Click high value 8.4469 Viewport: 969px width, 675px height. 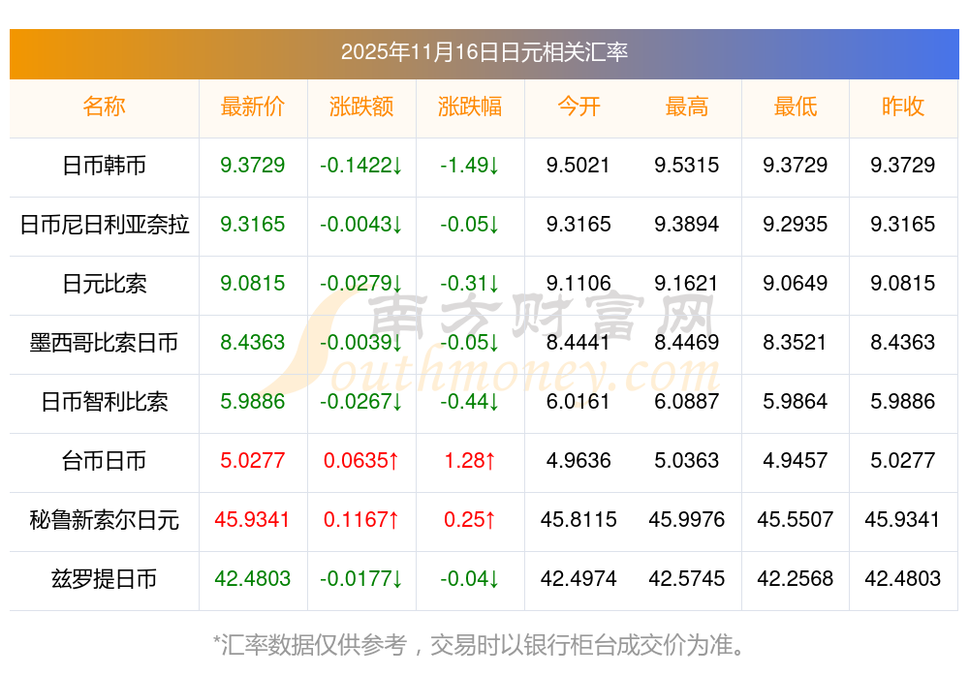(687, 342)
